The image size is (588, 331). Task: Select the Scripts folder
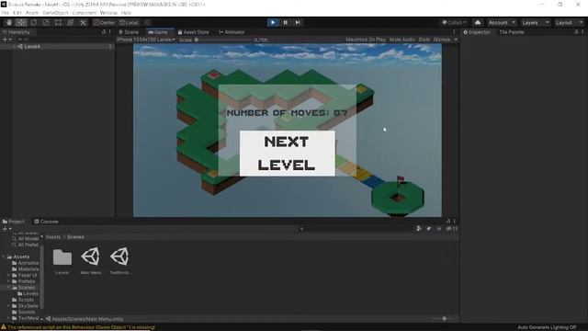click(x=23, y=300)
